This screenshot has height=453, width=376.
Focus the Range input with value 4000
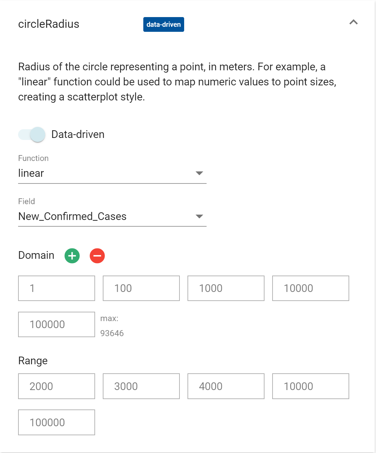click(226, 386)
